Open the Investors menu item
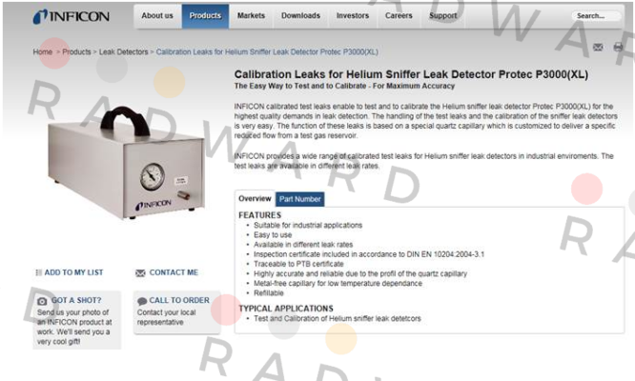635x381 pixels. [353, 16]
